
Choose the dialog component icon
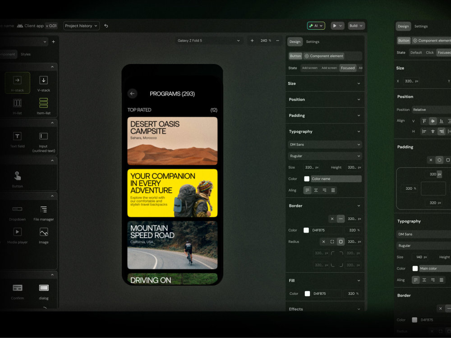click(x=44, y=288)
